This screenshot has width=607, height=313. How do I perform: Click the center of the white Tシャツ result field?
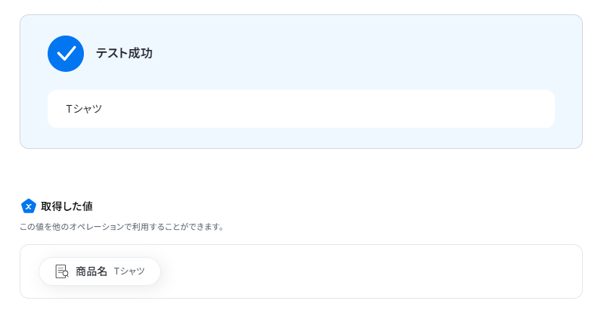point(301,109)
